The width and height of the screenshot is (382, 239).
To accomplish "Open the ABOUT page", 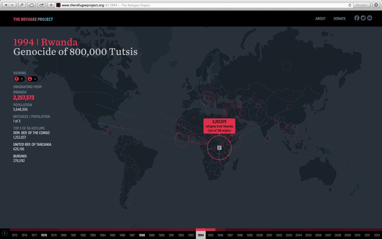I will (x=320, y=19).
